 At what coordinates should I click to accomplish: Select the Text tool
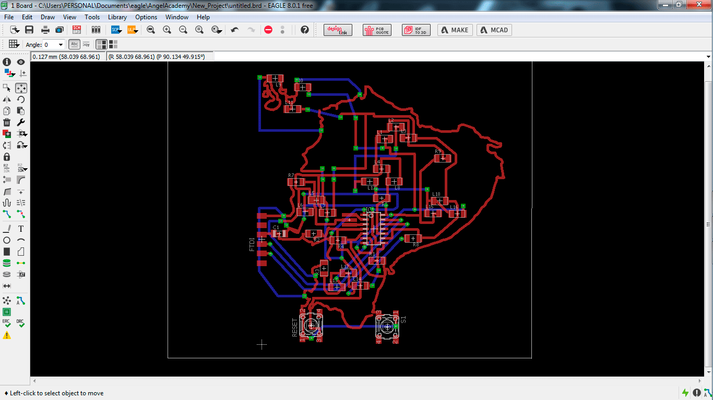(x=21, y=229)
